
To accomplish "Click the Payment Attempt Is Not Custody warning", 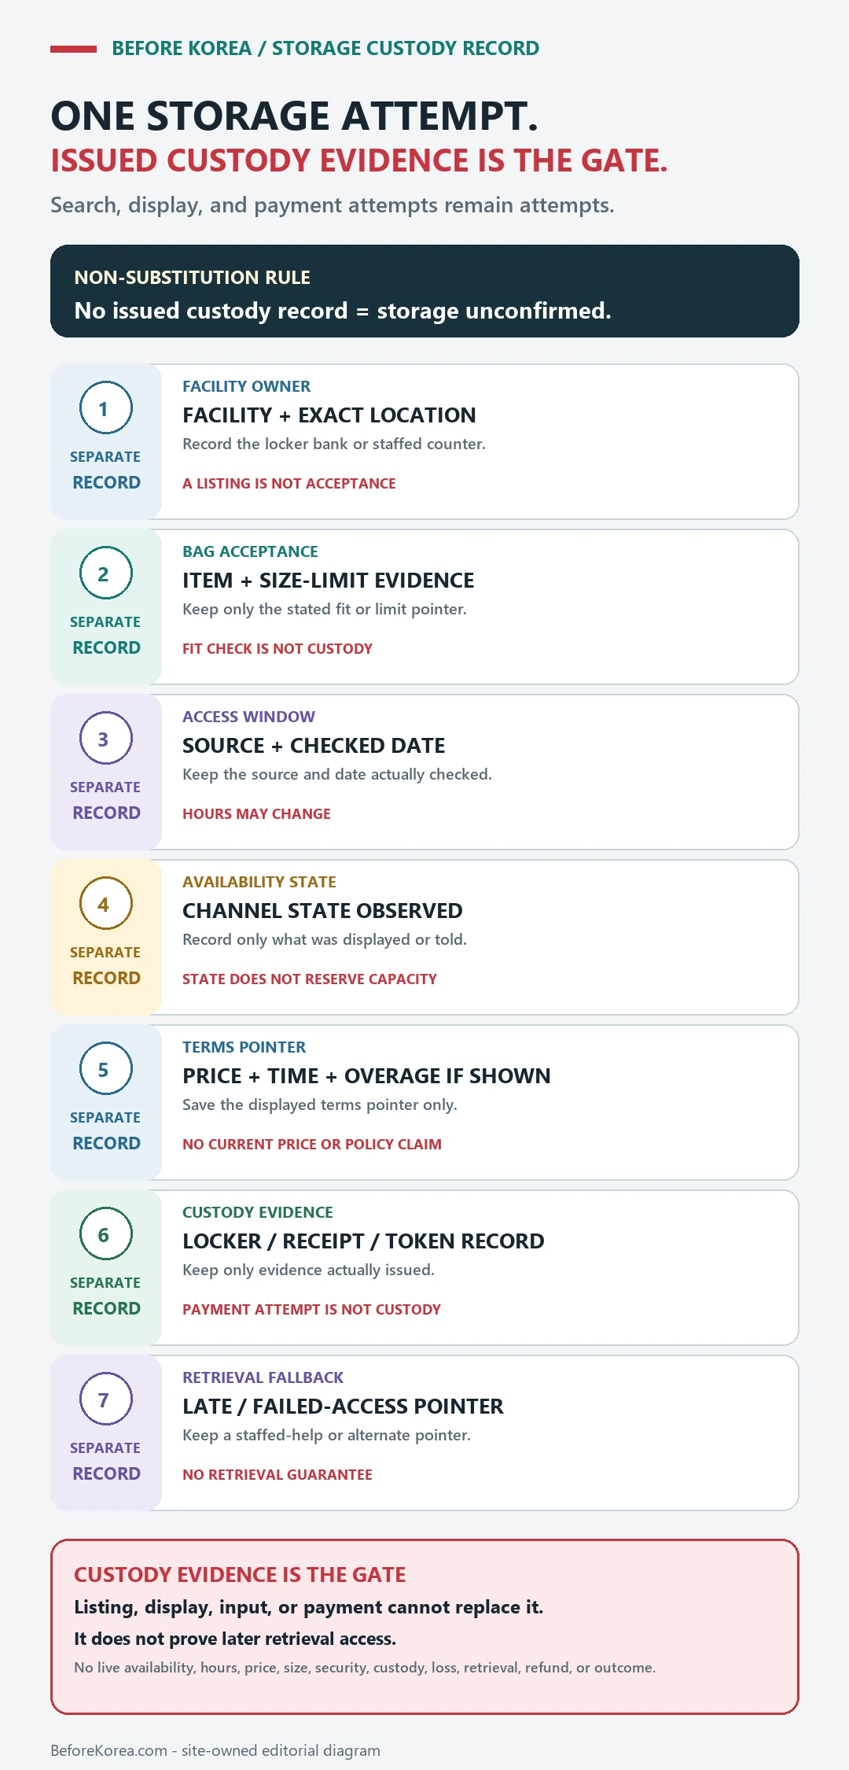I will 311,1309.
